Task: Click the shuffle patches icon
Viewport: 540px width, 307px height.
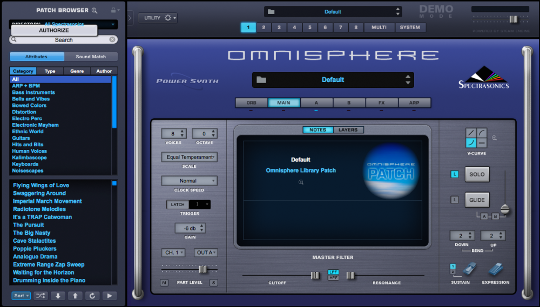Action: tap(40, 296)
